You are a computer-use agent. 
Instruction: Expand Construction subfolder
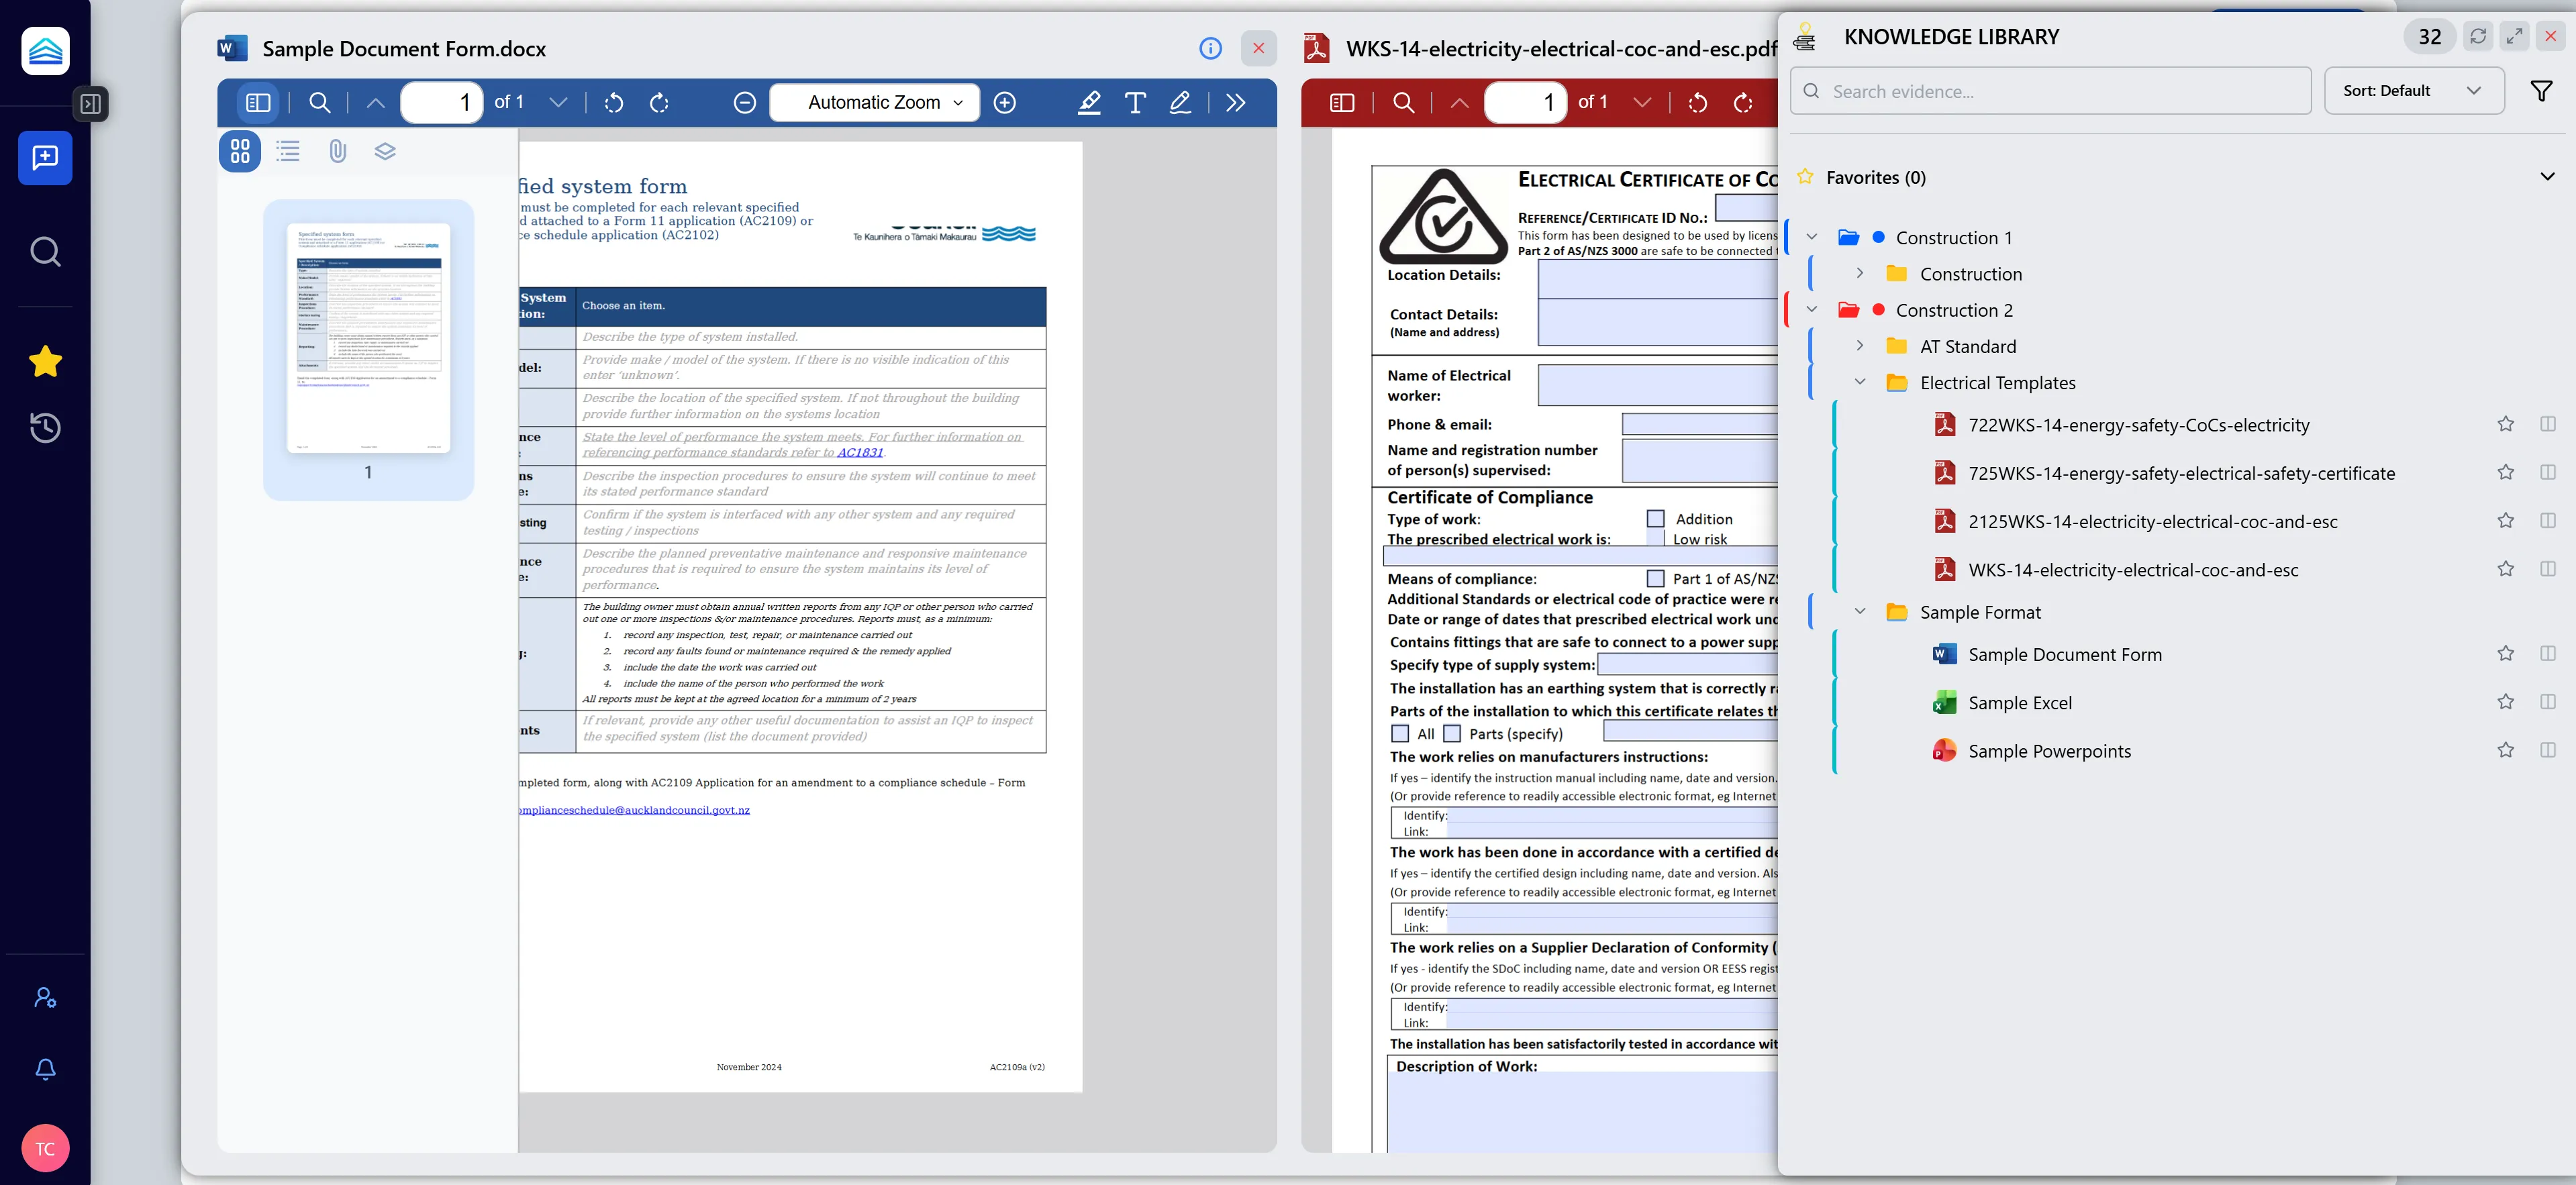[x=1860, y=273]
